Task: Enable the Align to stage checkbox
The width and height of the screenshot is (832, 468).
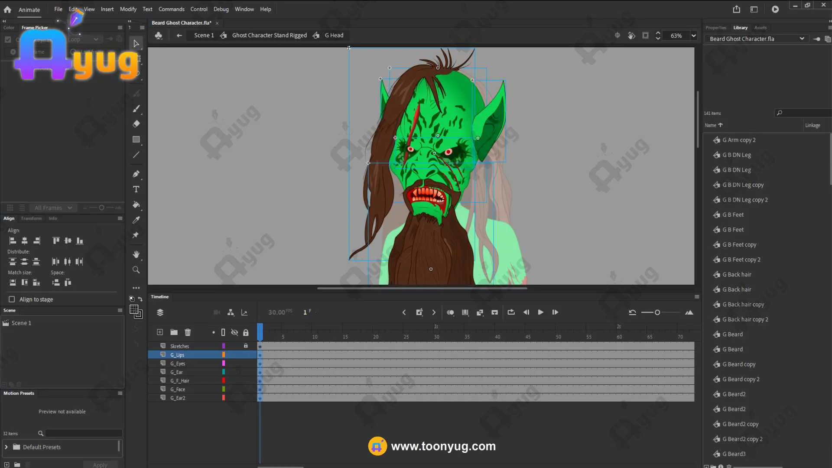Action: click(12, 299)
